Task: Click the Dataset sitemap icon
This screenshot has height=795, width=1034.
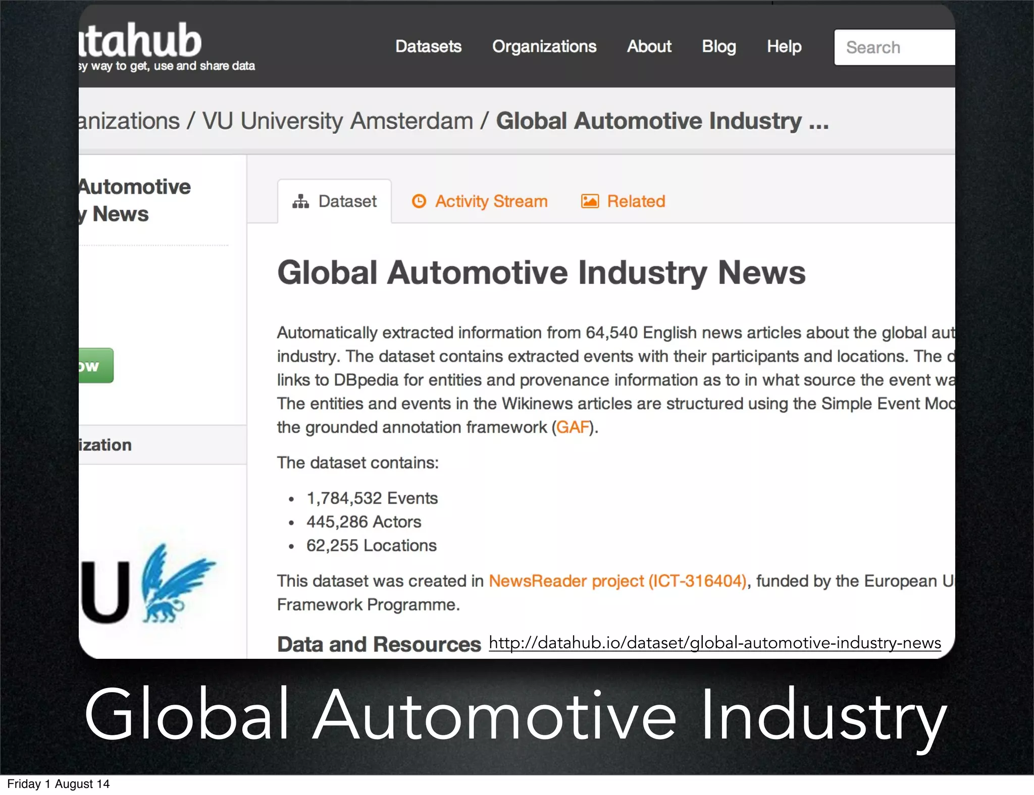Action: [300, 201]
